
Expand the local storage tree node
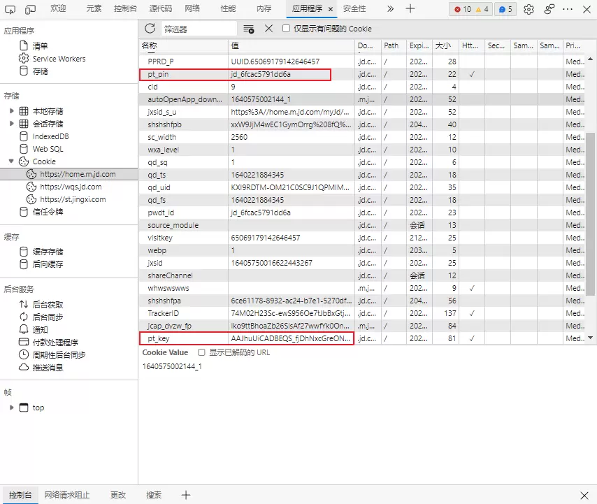[x=11, y=111]
